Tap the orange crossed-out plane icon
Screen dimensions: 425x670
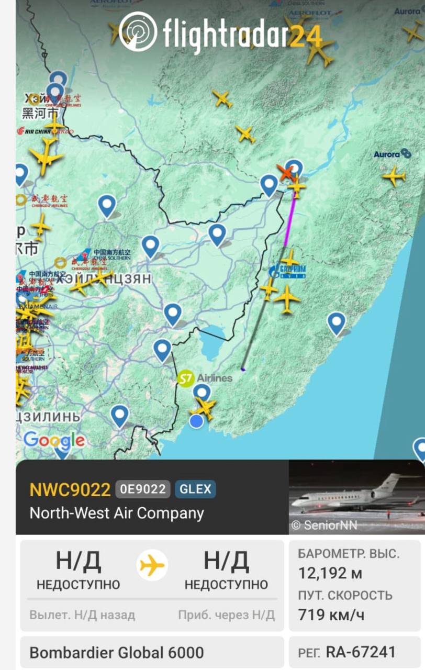285,173
